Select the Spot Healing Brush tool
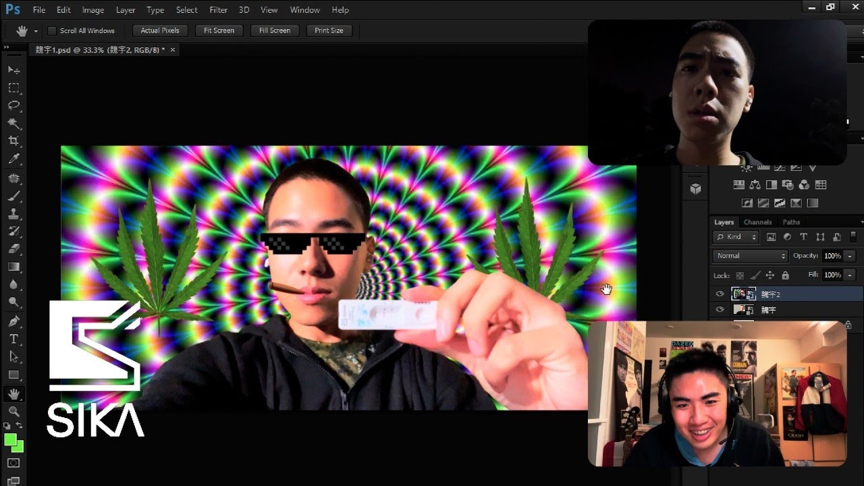Viewport: 864px width, 486px height. point(13,178)
